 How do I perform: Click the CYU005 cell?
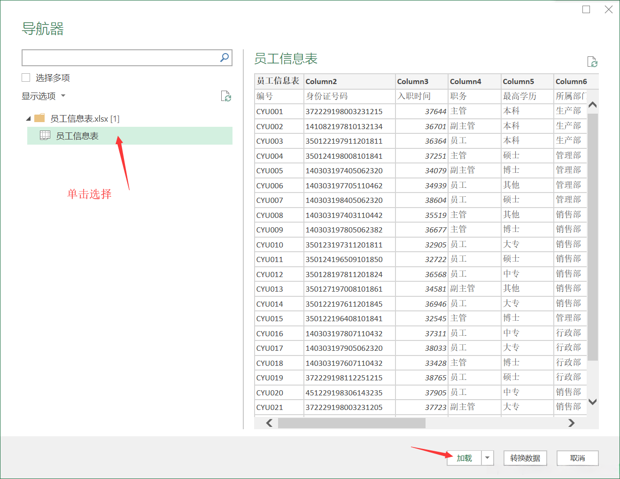tap(279, 170)
